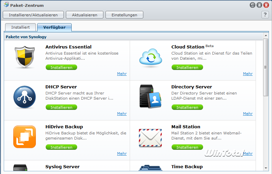This screenshot has height=174, width=272.
Task: Open Mehr link for Cloud Station
Action: click(x=248, y=74)
